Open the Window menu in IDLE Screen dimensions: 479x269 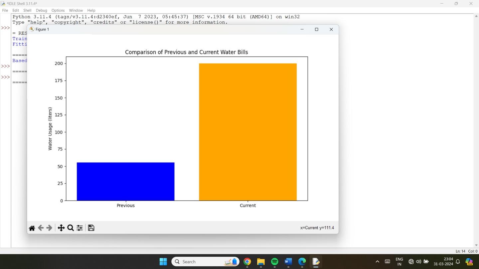pos(76,10)
